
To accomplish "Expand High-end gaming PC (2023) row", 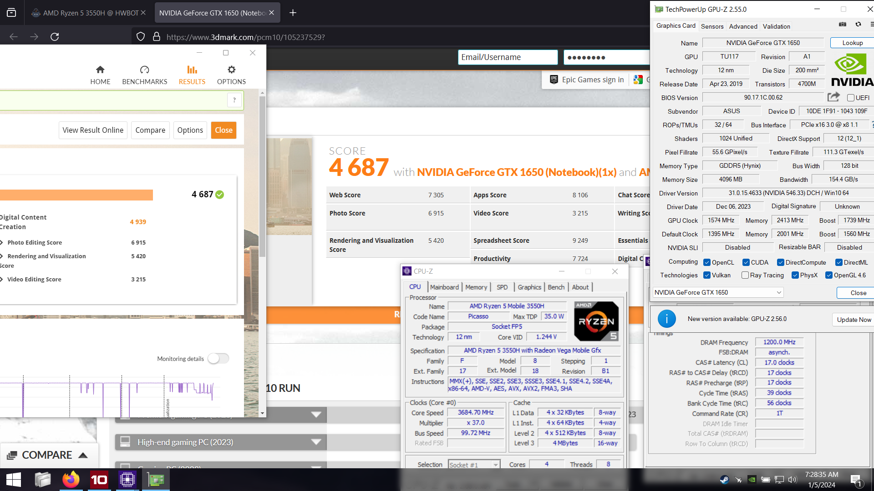I will pyautogui.click(x=316, y=442).
